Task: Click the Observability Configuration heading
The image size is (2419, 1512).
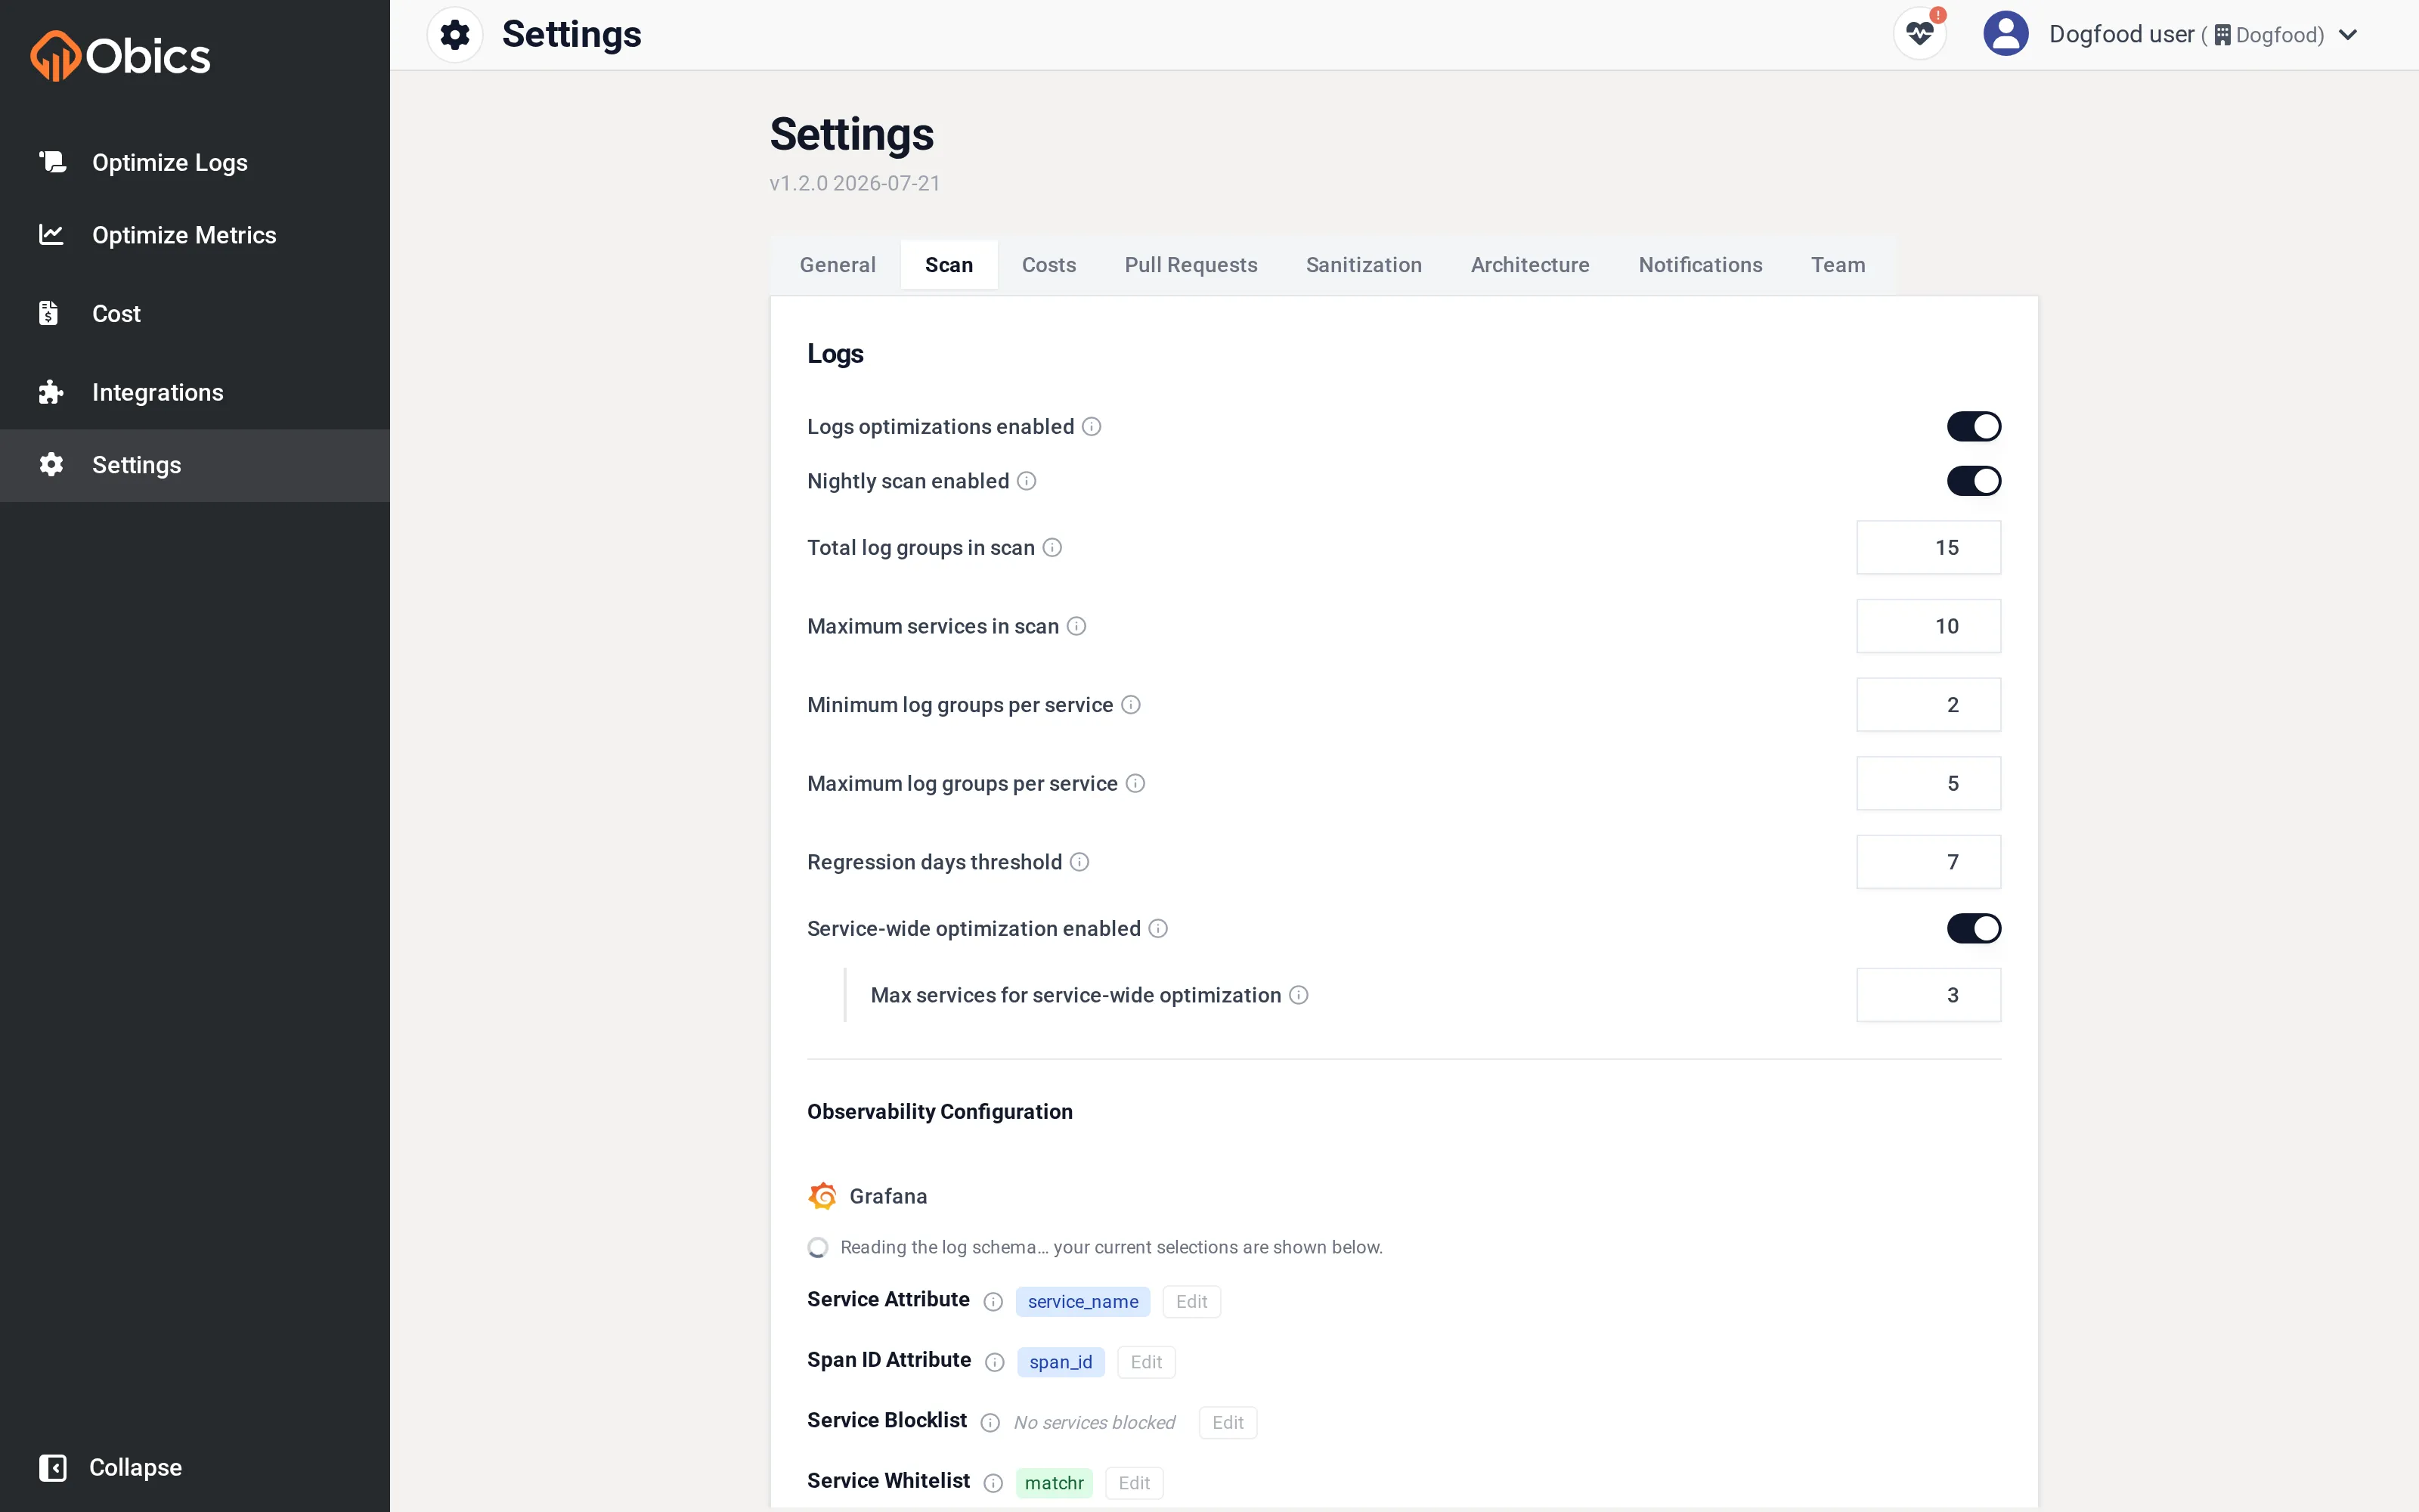Action: point(940,1112)
